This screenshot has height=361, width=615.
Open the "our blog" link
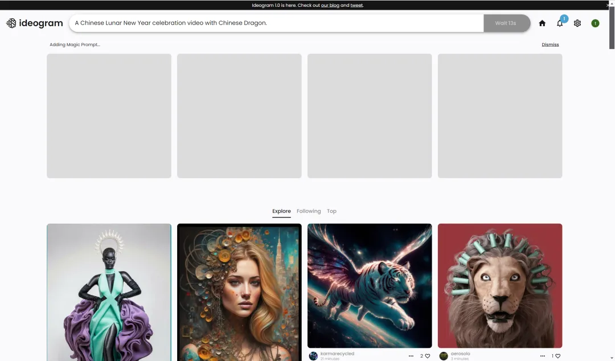[x=330, y=5]
